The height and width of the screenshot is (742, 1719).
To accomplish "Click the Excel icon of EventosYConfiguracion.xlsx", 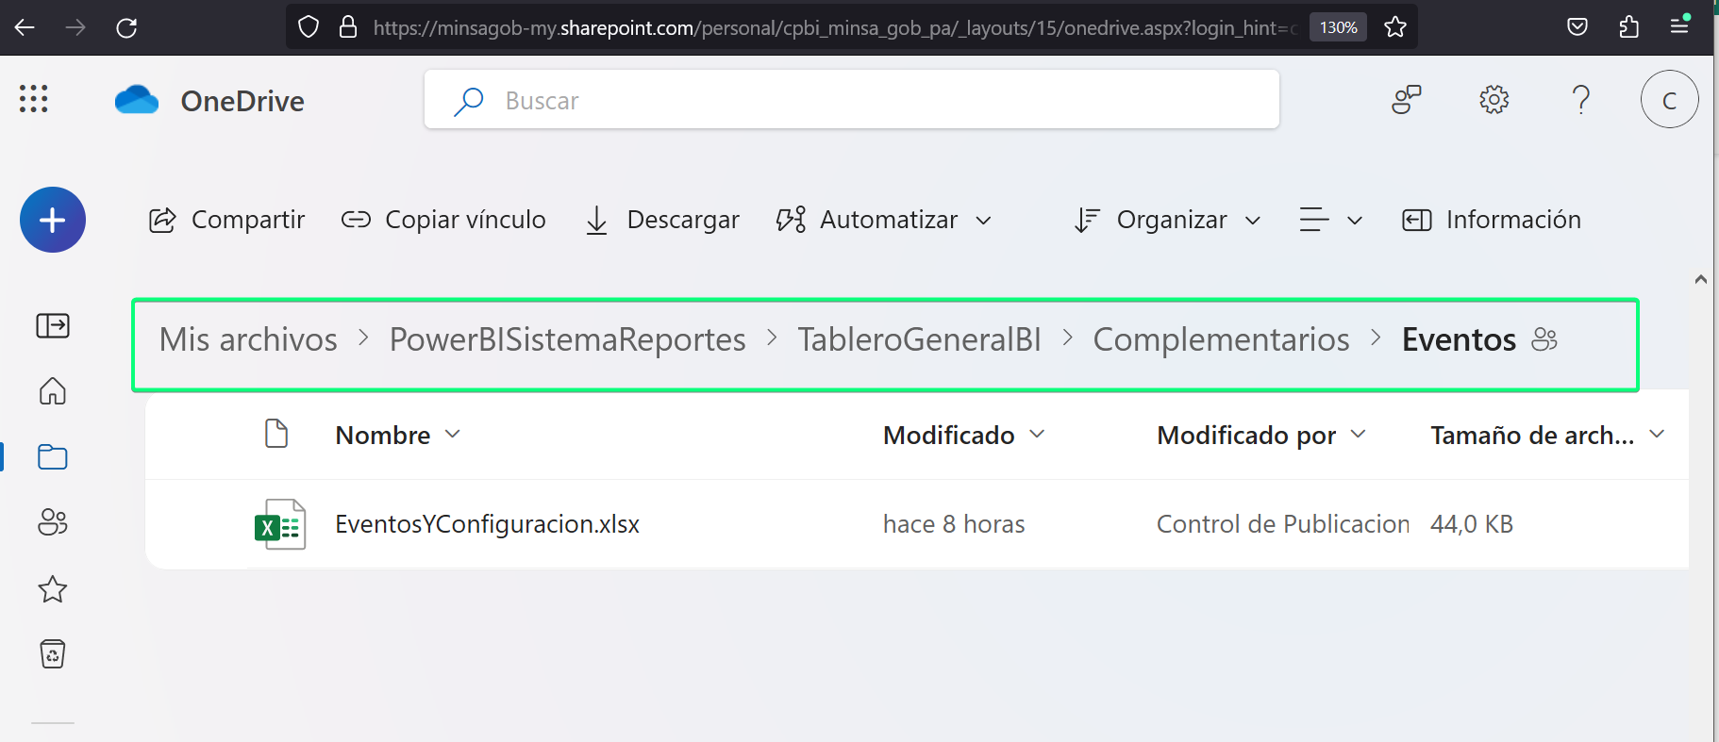I will pos(280,524).
